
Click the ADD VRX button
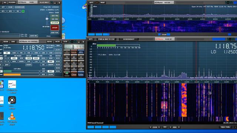tap(55, 16)
